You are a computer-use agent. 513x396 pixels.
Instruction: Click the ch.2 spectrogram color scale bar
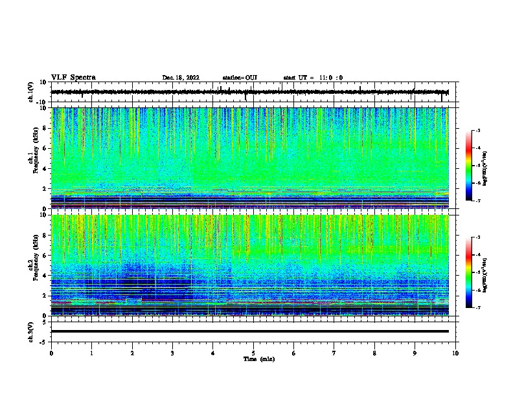[468, 272]
